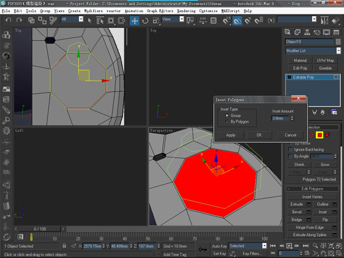Image resolution: width=344 pixels, height=258 pixels.
Task: Toggle the Percent Snap icon
Action: coord(248,21)
